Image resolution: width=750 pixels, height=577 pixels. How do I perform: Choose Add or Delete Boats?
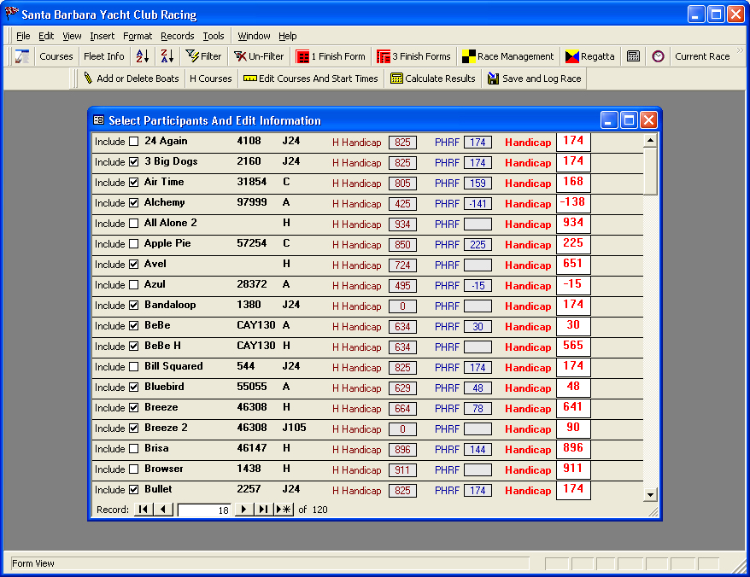[132, 79]
